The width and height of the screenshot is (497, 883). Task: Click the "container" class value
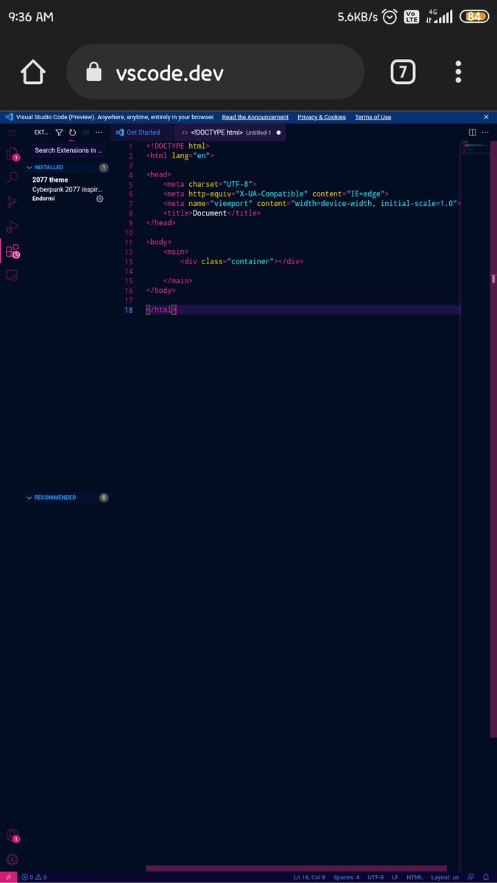click(x=250, y=261)
